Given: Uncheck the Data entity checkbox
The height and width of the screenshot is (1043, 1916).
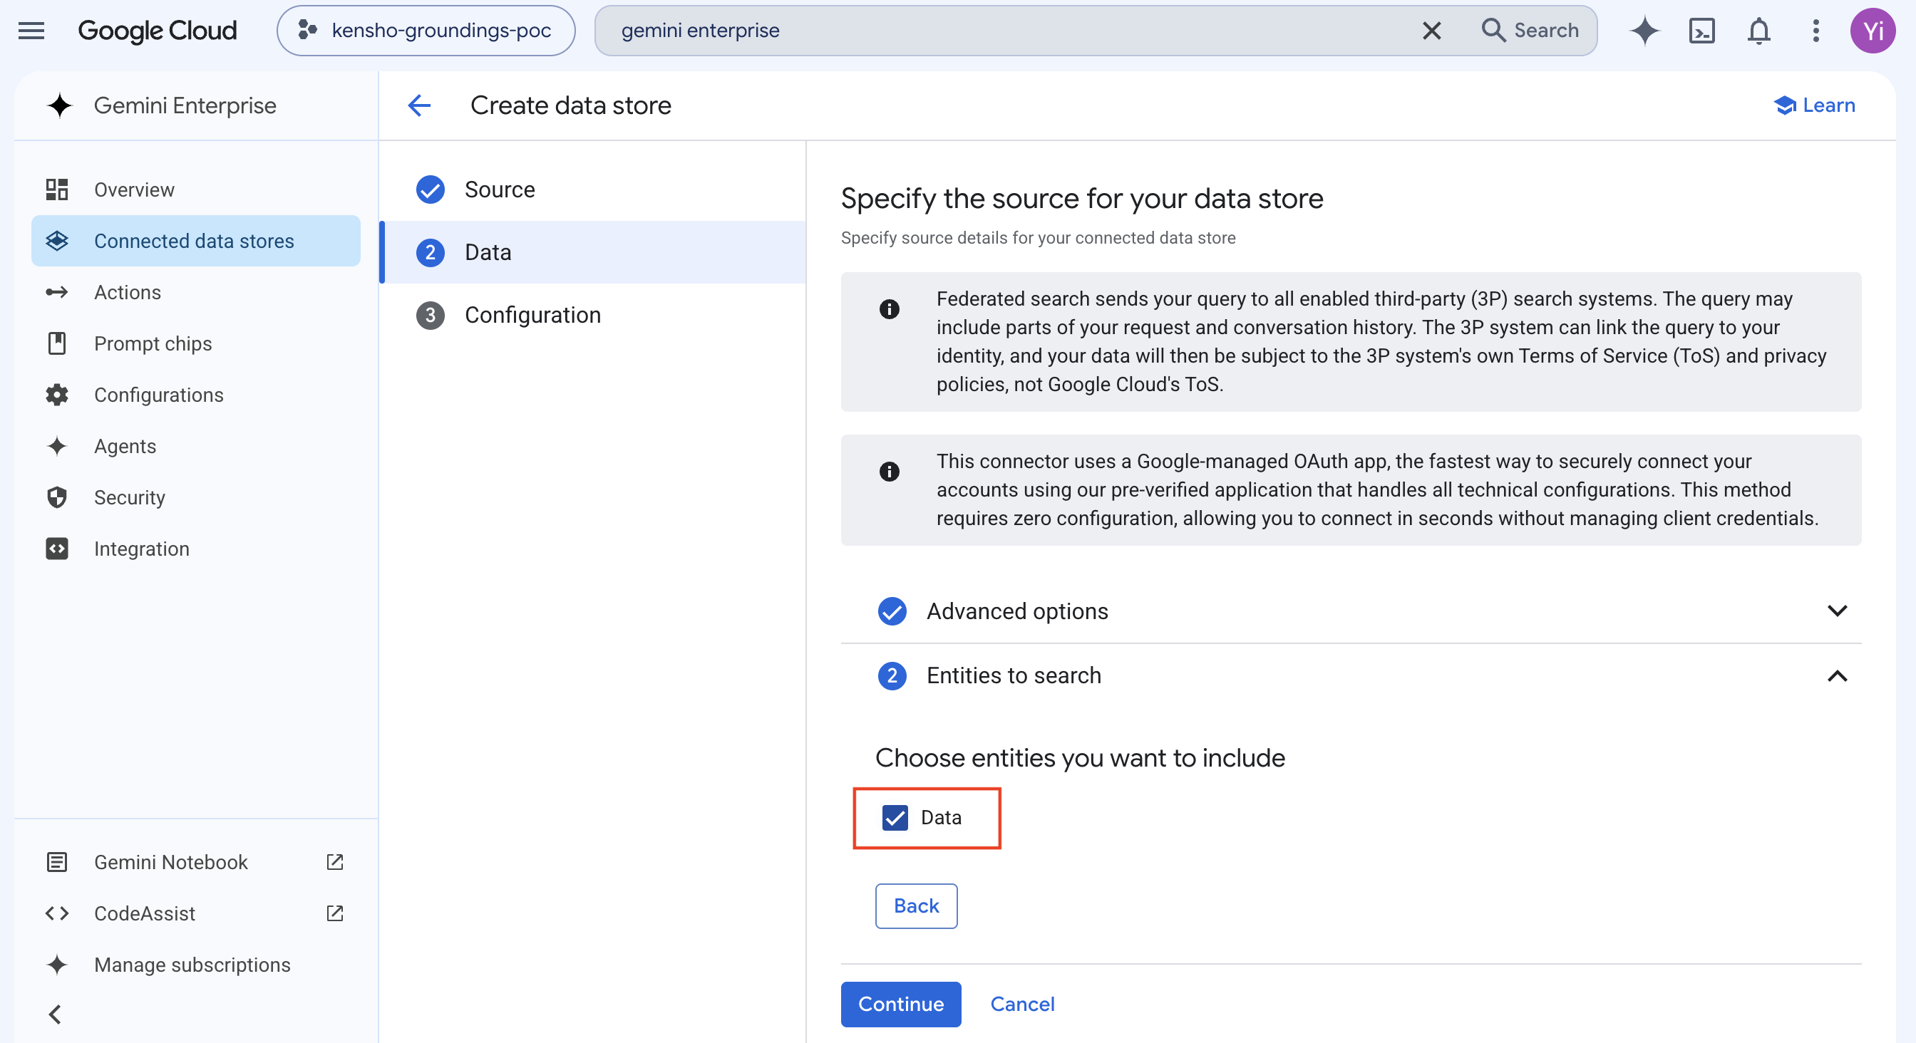Looking at the screenshot, I should [x=895, y=818].
